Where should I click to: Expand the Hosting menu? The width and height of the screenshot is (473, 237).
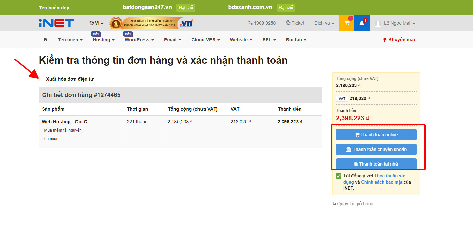pos(104,40)
